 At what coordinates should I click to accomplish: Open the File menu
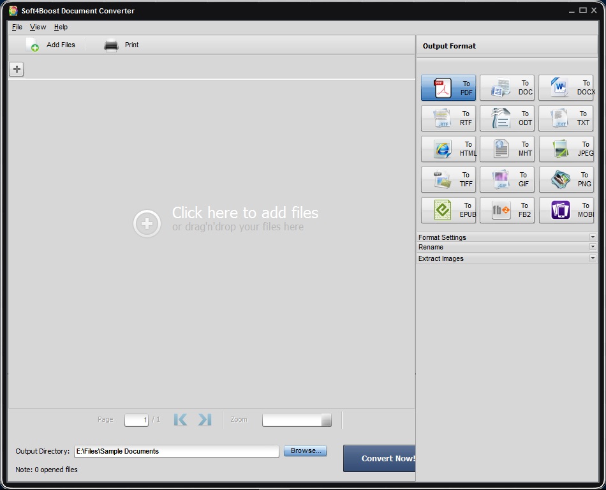pyautogui.click(x=17, y=27)
